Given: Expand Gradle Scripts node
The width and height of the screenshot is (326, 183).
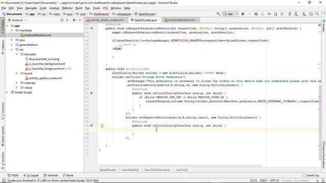Looking at the screenshot, I should tap(7, 93).
